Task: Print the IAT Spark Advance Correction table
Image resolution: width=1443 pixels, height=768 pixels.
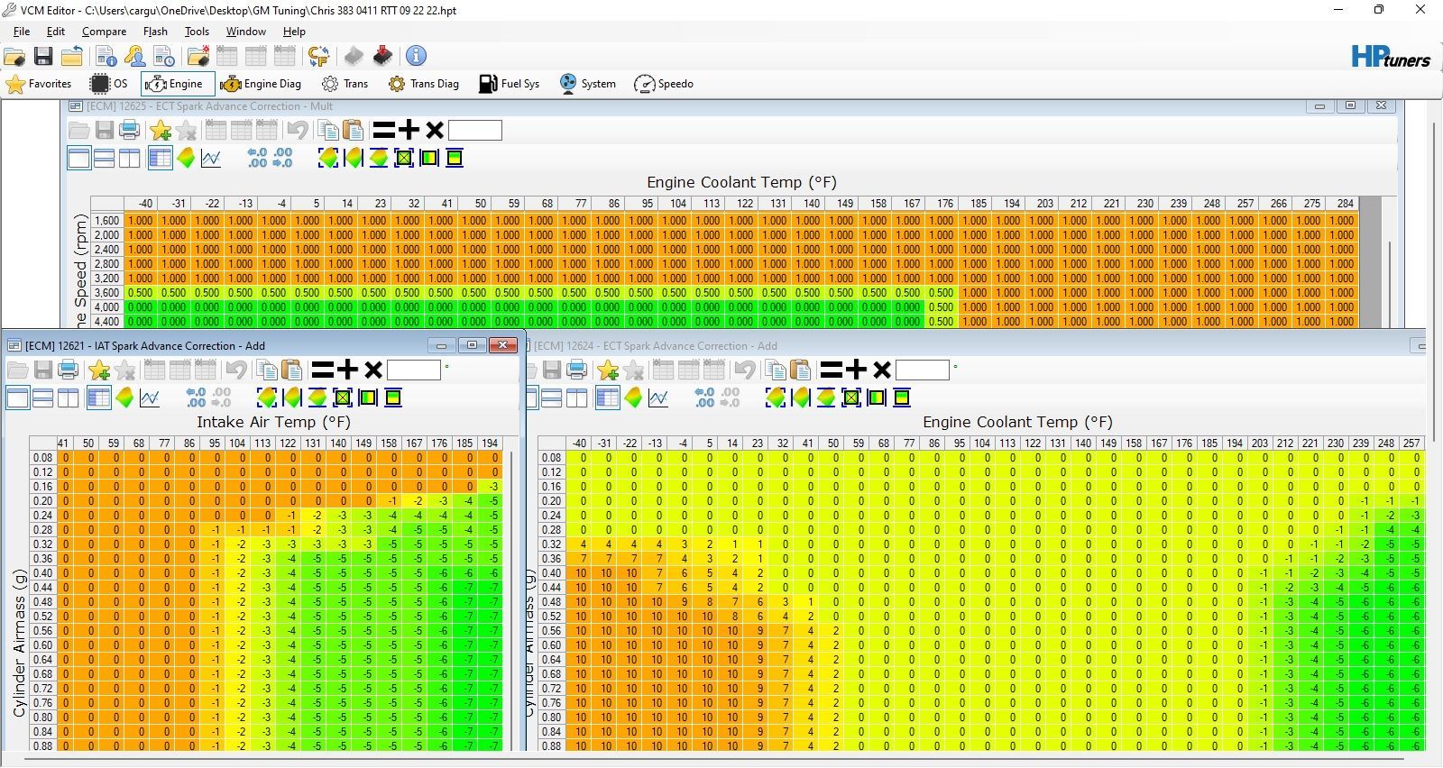Action: pyautogui.click(x=68, y=370)
